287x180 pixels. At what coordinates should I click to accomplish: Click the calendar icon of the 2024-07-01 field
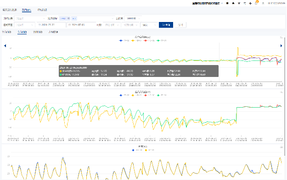(69, 25)
